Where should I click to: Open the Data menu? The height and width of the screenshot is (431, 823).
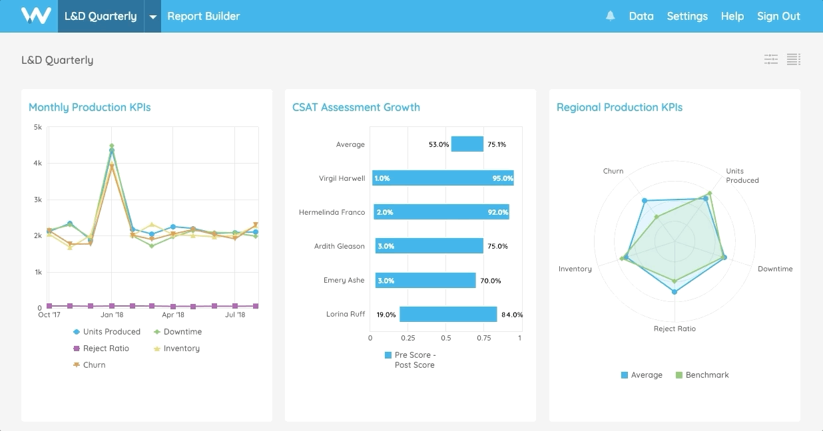click(x=641, y=16)
